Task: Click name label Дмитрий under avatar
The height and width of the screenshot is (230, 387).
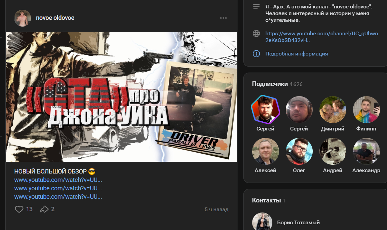Action: [x=333, y=128]
